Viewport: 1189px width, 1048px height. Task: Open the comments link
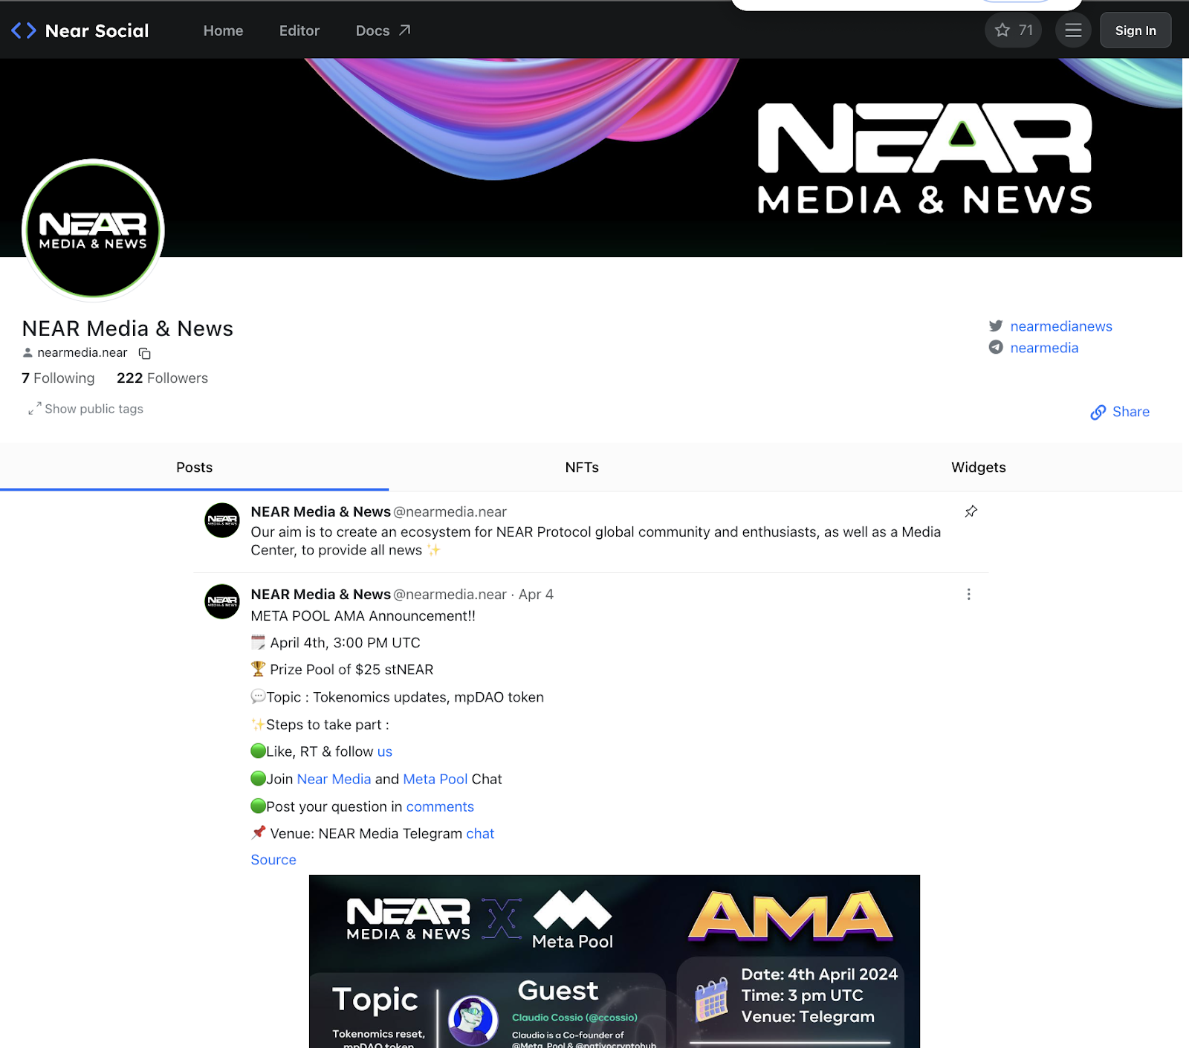click(x=440, y=806)
